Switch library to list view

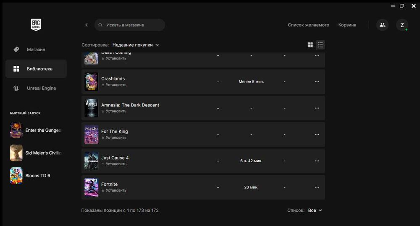pos(320,45)
